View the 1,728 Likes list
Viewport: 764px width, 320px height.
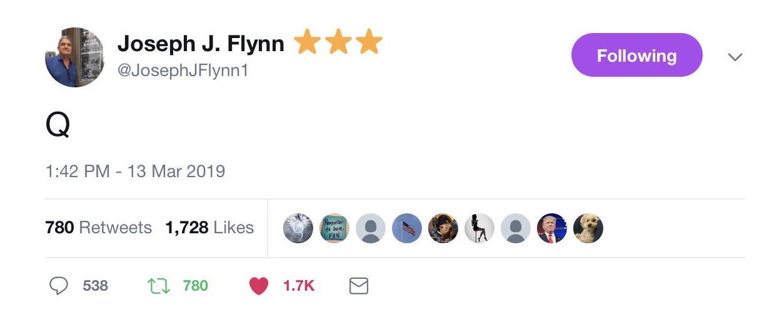point(209,228)
